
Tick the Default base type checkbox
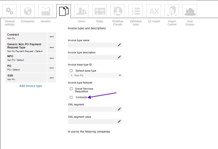[71, 71]
